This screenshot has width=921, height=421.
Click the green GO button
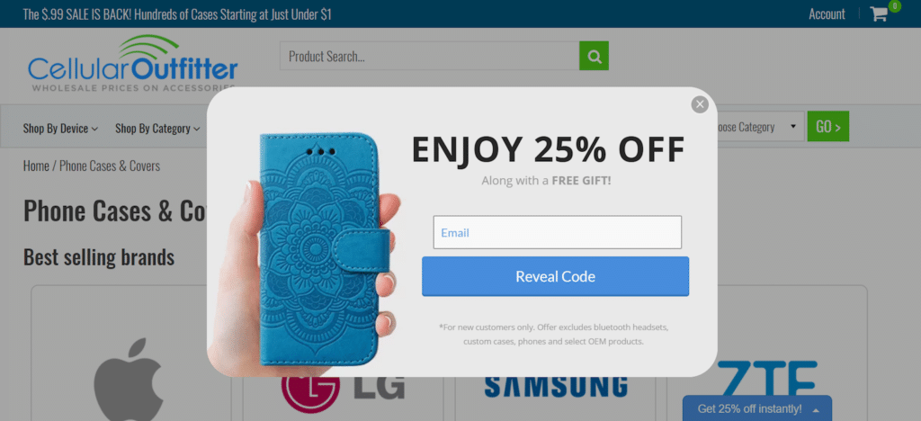(x=827, y=126)
